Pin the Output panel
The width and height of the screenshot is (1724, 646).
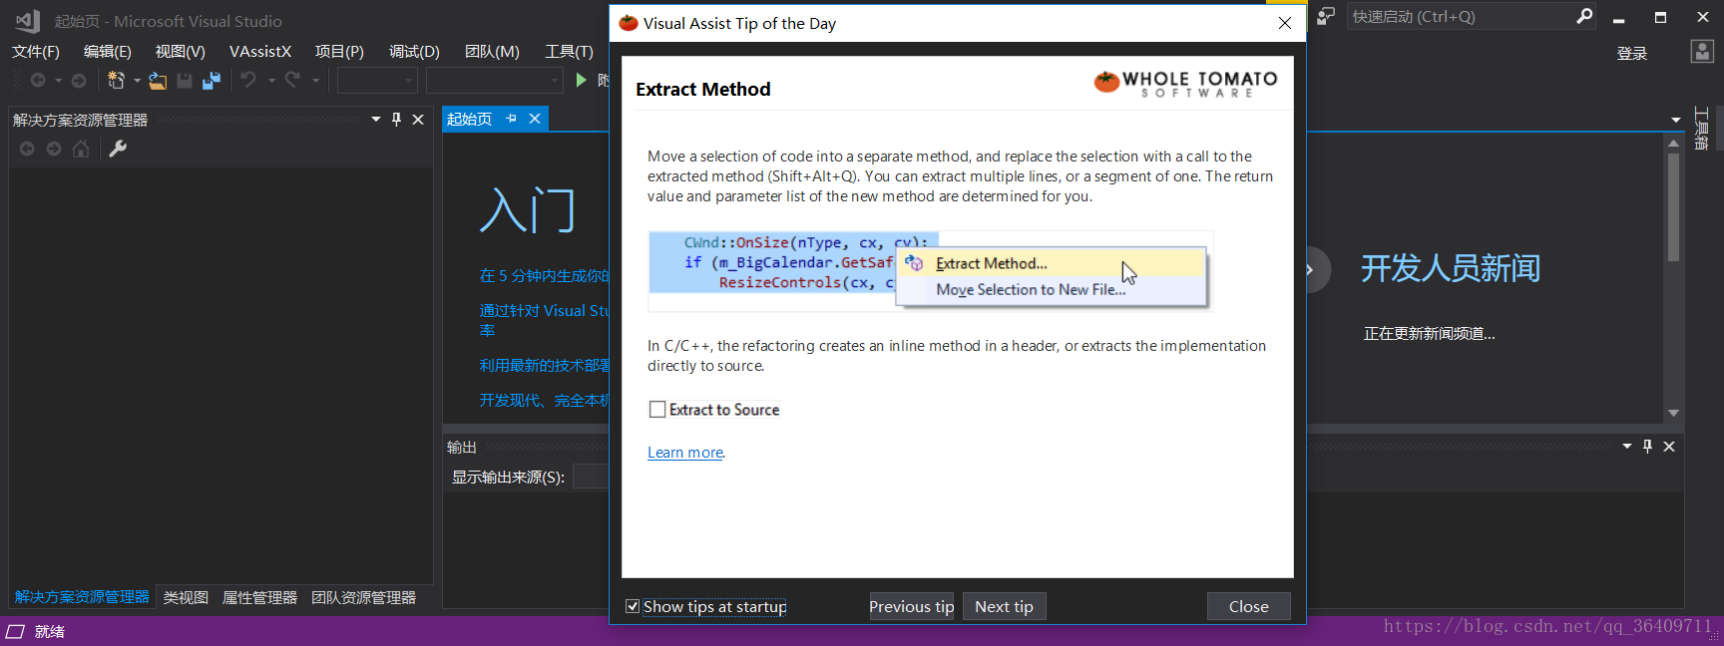click(x=1647, y=447)
